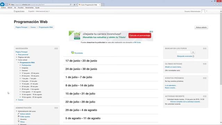This screenshot has height=125, width=222.
Task: Click the Actividad reciente block controls
Action: [x=205, y=96]
